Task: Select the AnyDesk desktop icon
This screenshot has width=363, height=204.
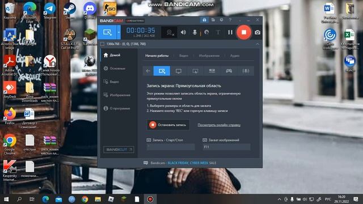Action: [10, 90]
